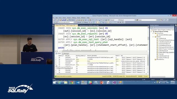
Task: Click the Debug toolbar button
Action: [85, 23]
